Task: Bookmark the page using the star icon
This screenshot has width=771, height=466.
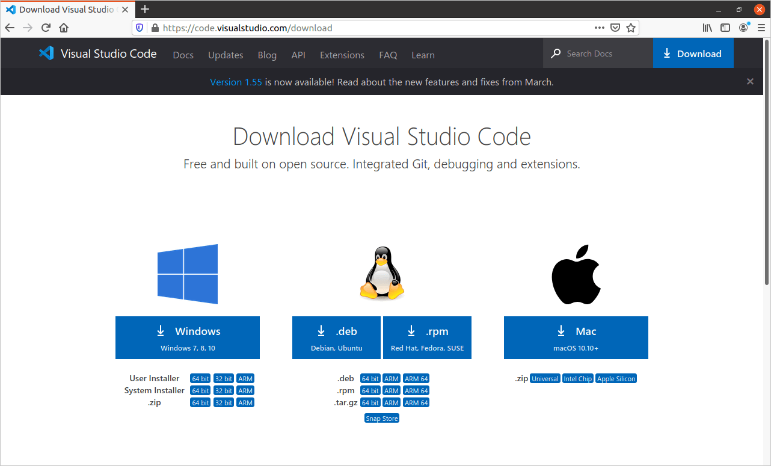Action: point(630,28)
